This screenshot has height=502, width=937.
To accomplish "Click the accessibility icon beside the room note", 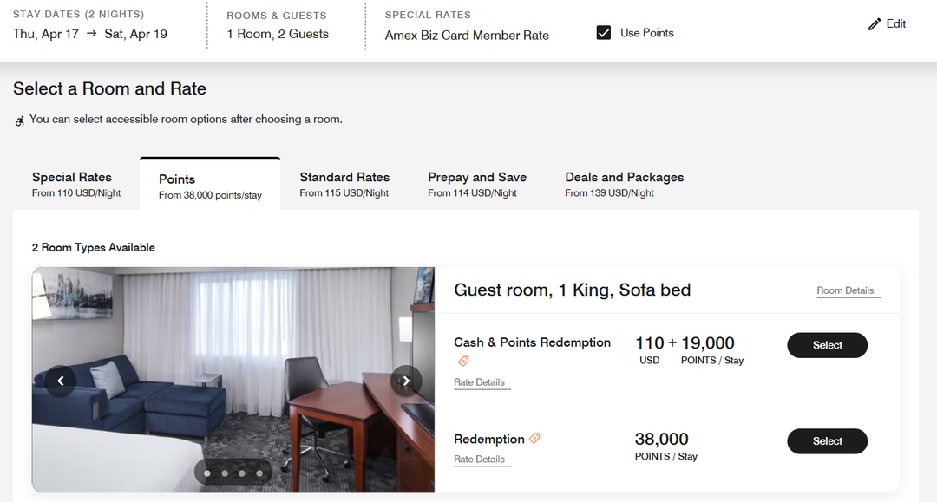I will [x=19, y=121].
